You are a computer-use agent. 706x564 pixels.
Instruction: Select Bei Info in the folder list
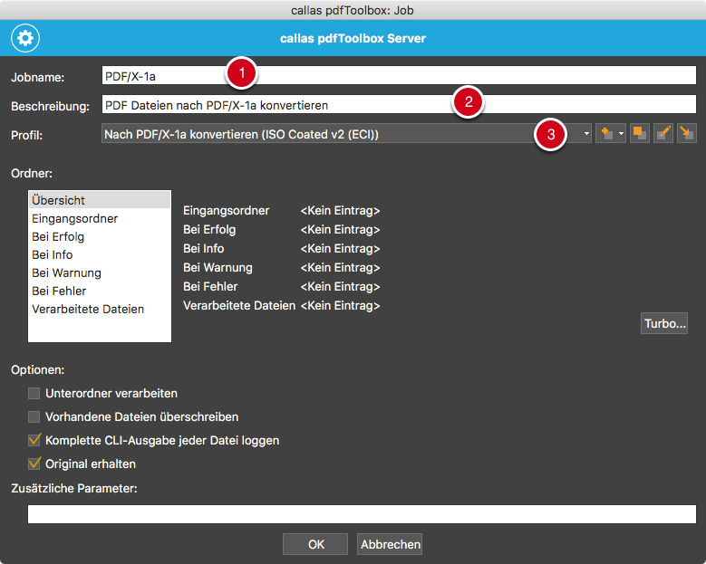click(100, 254)
